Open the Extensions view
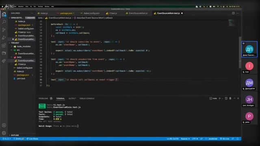Image resolution: width=260 pixels, height=146 pixels. tap(4, 45)
